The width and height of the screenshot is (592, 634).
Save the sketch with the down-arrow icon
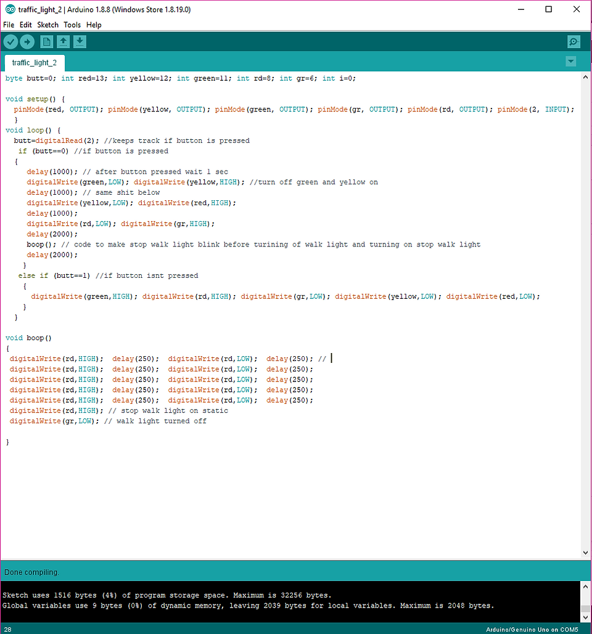click(80, 42)
